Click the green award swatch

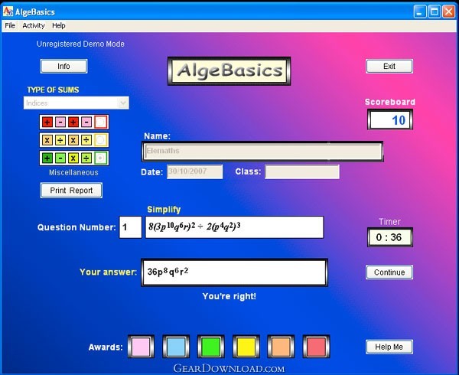coord(211,347)
